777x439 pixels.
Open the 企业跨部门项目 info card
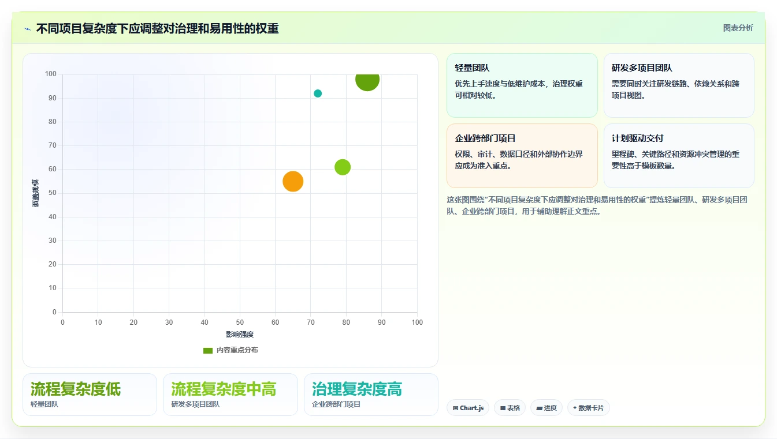(522, 156)
